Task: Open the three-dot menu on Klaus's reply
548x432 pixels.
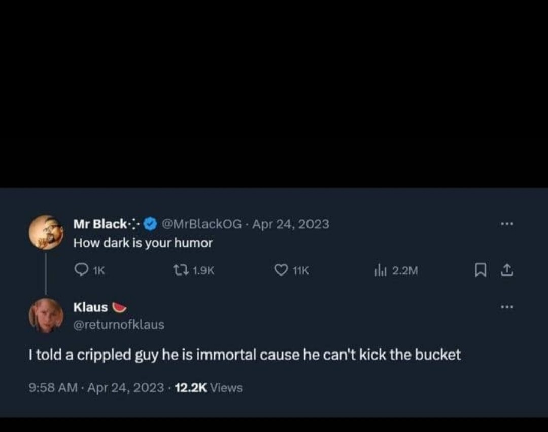Action: 507,307
